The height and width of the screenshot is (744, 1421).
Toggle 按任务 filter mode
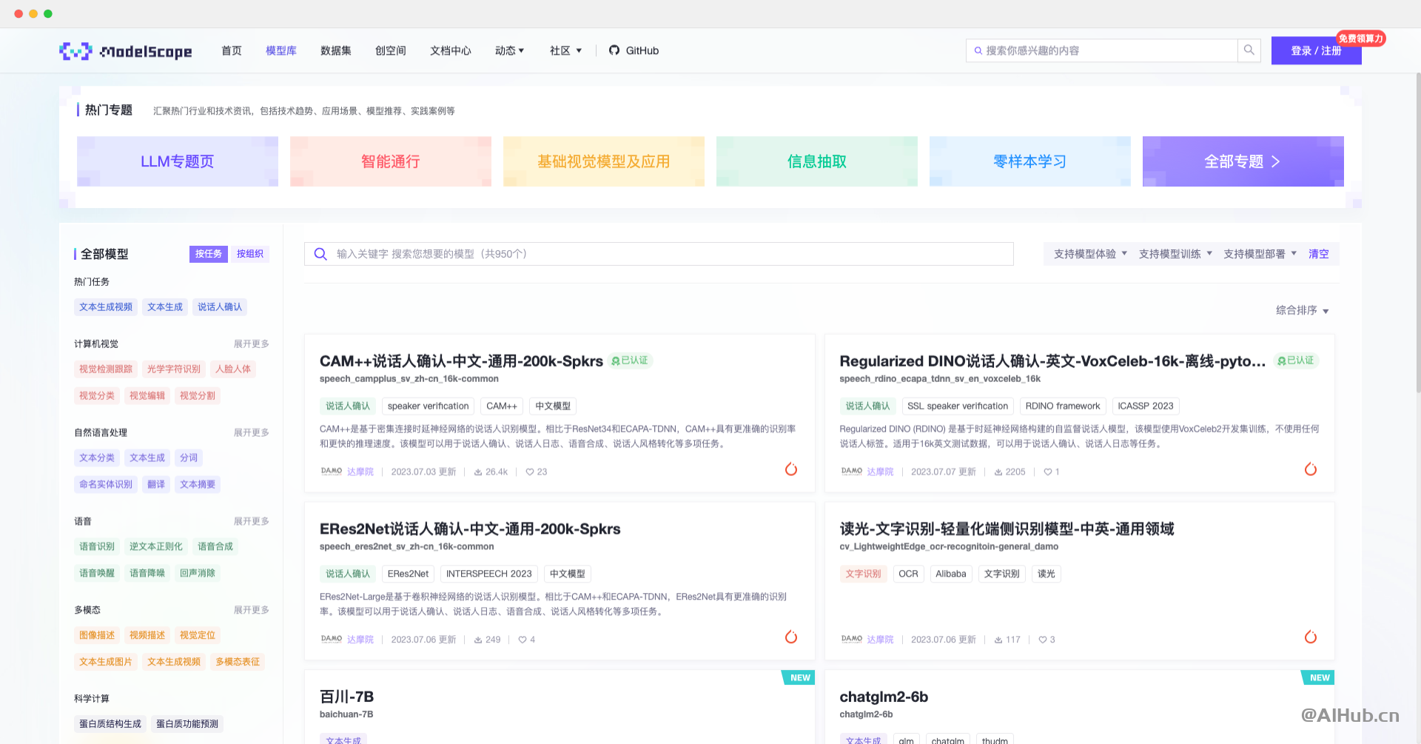[209, 254]
